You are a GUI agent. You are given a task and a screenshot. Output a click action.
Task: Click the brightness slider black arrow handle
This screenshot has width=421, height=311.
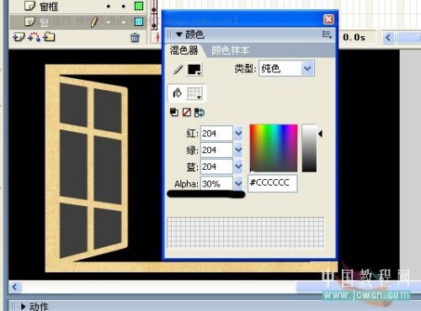[320, 134]
